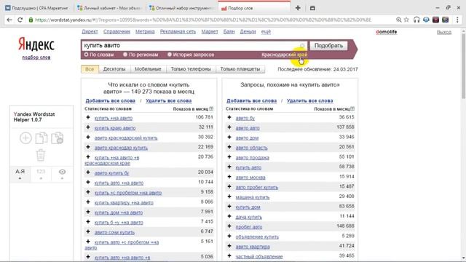Plus icon next to «купить +на авито»
This screenshot has height=262, width=466.
coord(88,118)
